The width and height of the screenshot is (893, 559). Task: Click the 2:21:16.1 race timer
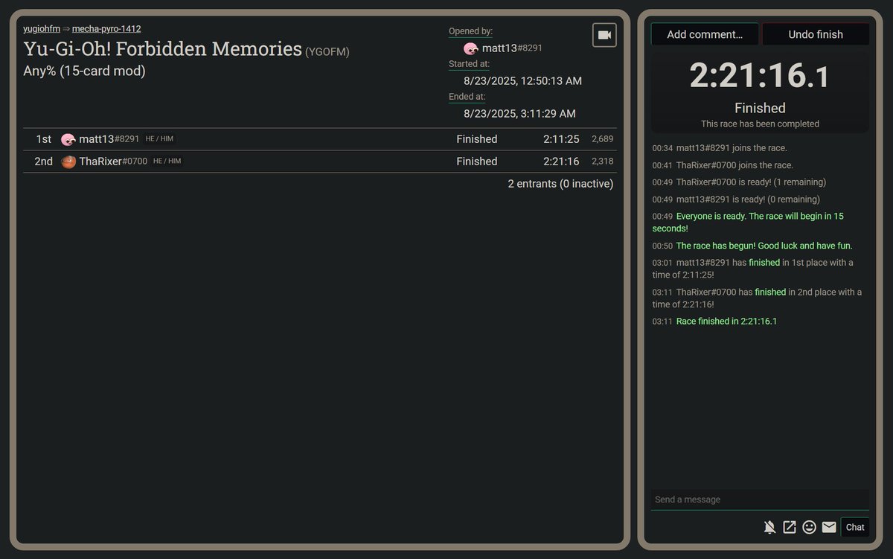click(x=760, y=76)
